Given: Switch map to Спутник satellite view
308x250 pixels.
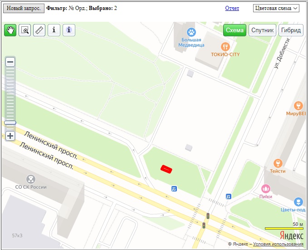Looking at the screenshot, I should (x=262, y=30).
